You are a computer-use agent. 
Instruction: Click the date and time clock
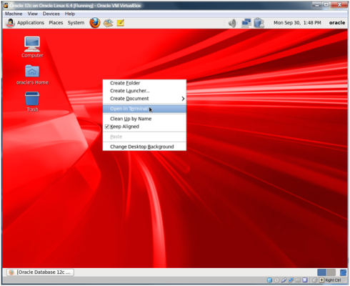297,23
